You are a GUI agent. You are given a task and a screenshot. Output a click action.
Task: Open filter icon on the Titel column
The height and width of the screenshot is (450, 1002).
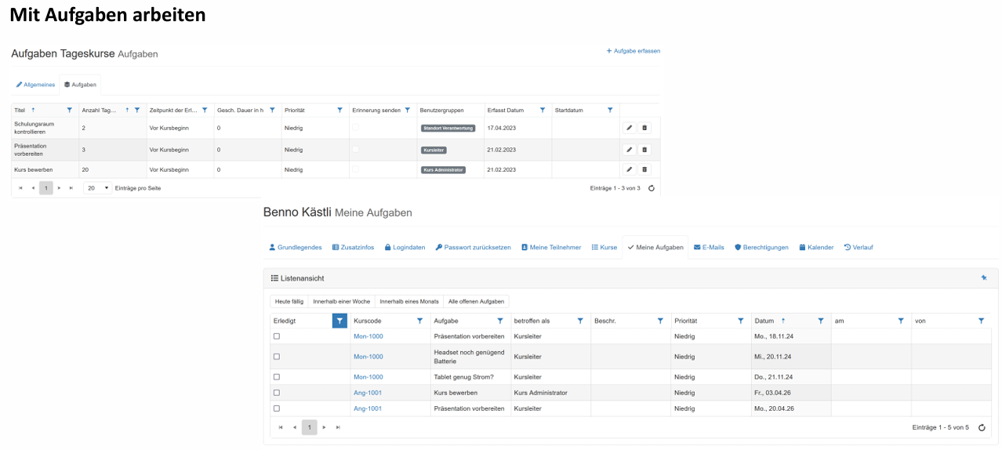point(70,111)
